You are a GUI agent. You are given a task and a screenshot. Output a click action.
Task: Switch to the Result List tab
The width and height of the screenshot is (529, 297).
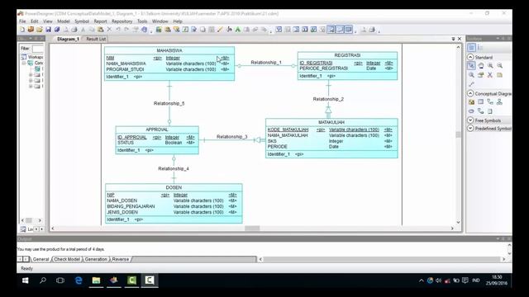tap(96, 39)
